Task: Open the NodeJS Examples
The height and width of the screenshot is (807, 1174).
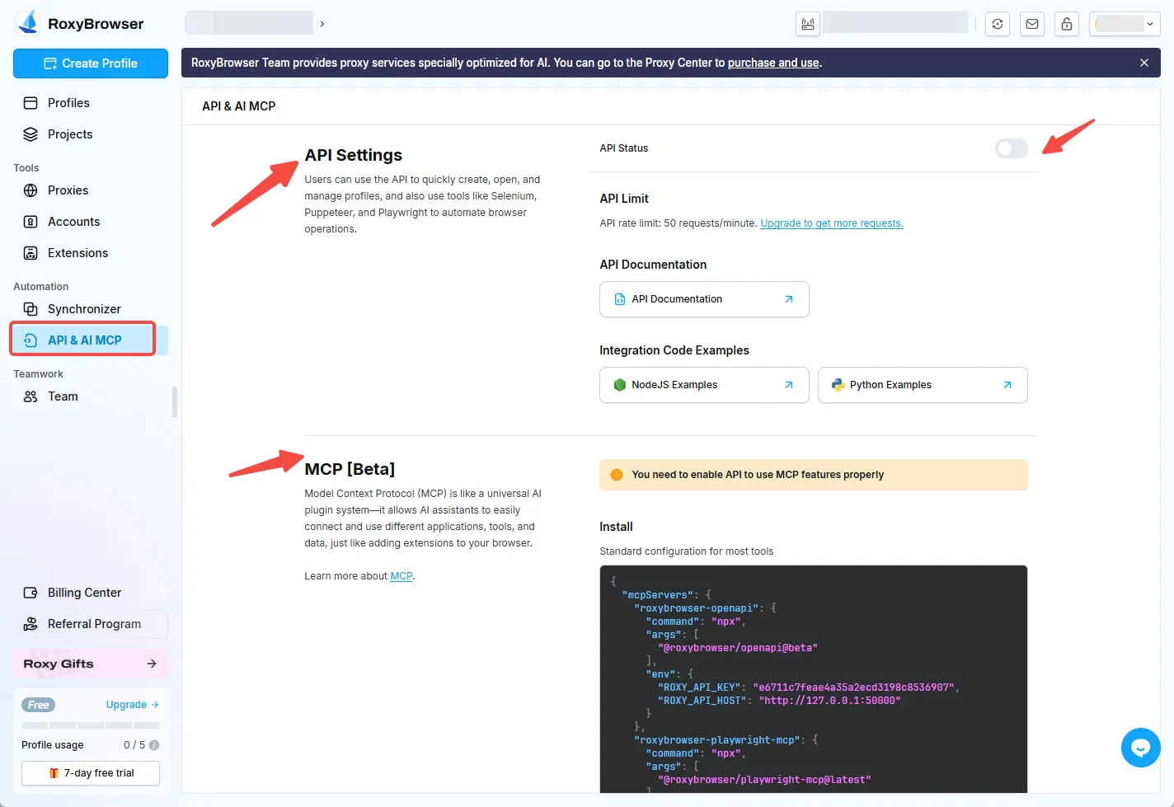Action: click(x=704, y=385)
